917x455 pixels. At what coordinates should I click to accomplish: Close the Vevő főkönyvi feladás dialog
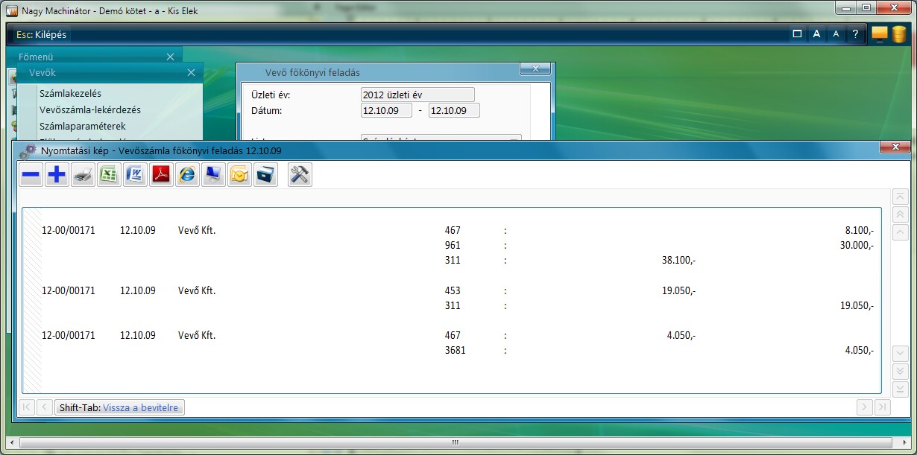coord(535,69)
